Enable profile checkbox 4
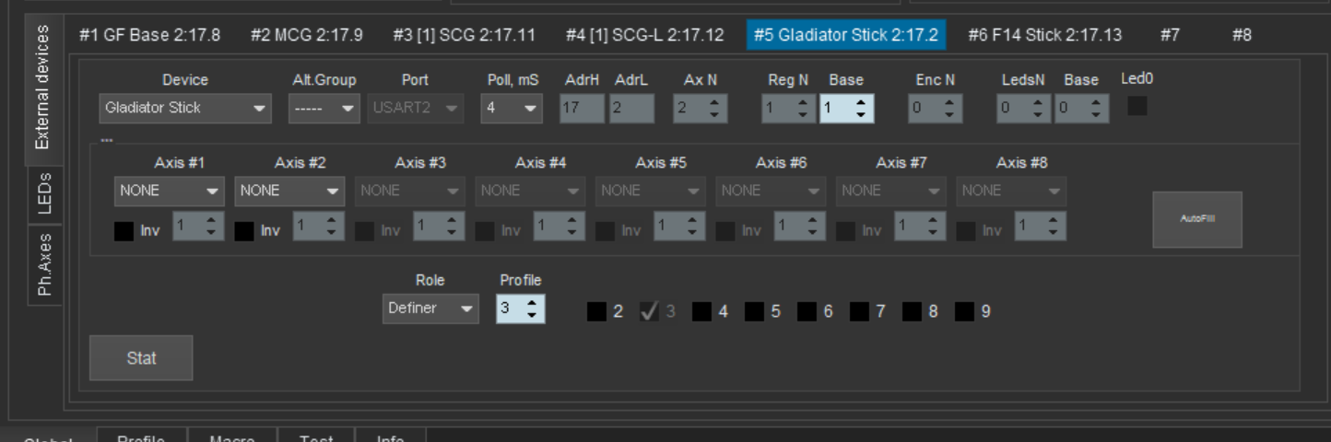The height and width of the screenshot is (442, 1331). [701, 312]
